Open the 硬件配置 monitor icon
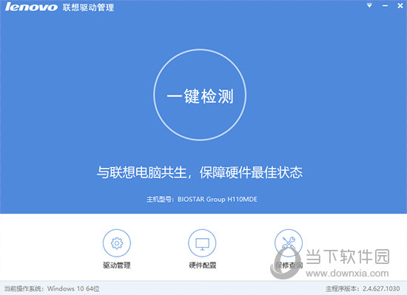 202,243
